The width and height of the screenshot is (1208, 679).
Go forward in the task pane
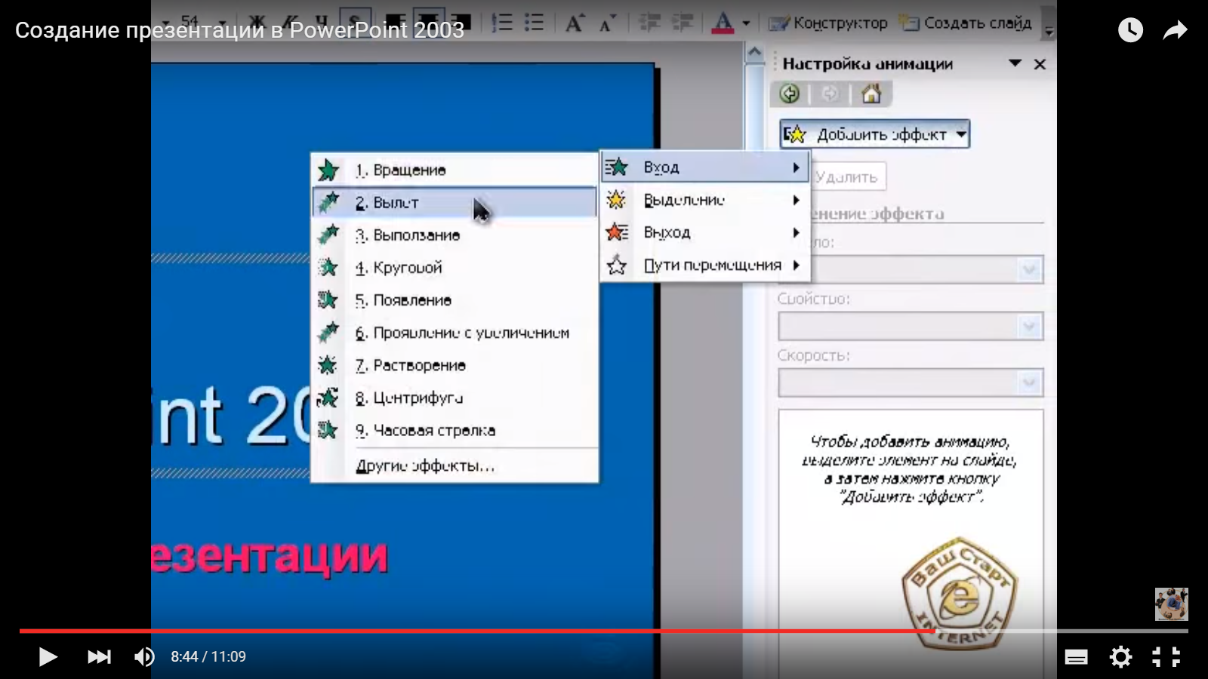click(x=830, y=94)
